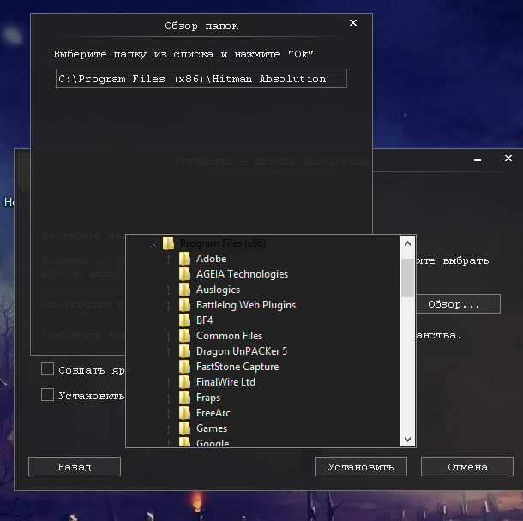Select Games in the folder tree
The height and width of the screenshot is (521, 523).
click(x=212, y=428)
